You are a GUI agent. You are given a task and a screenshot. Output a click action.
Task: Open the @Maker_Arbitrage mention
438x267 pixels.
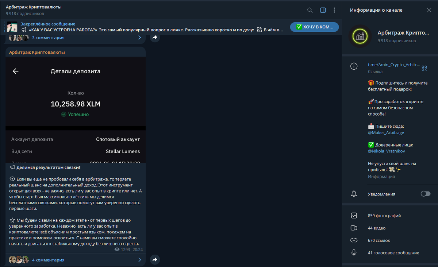pyautogui.click(x=386, y=132)
